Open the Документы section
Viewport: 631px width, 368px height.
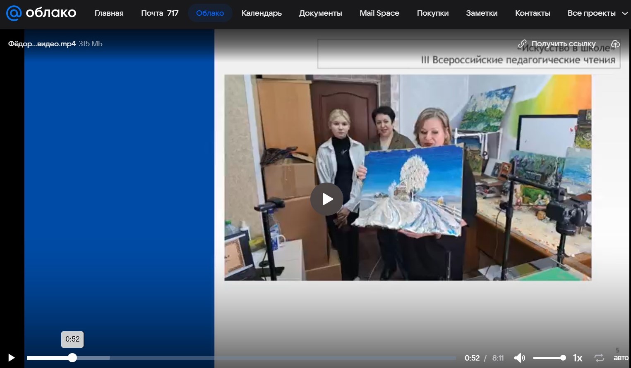(320, 13)
